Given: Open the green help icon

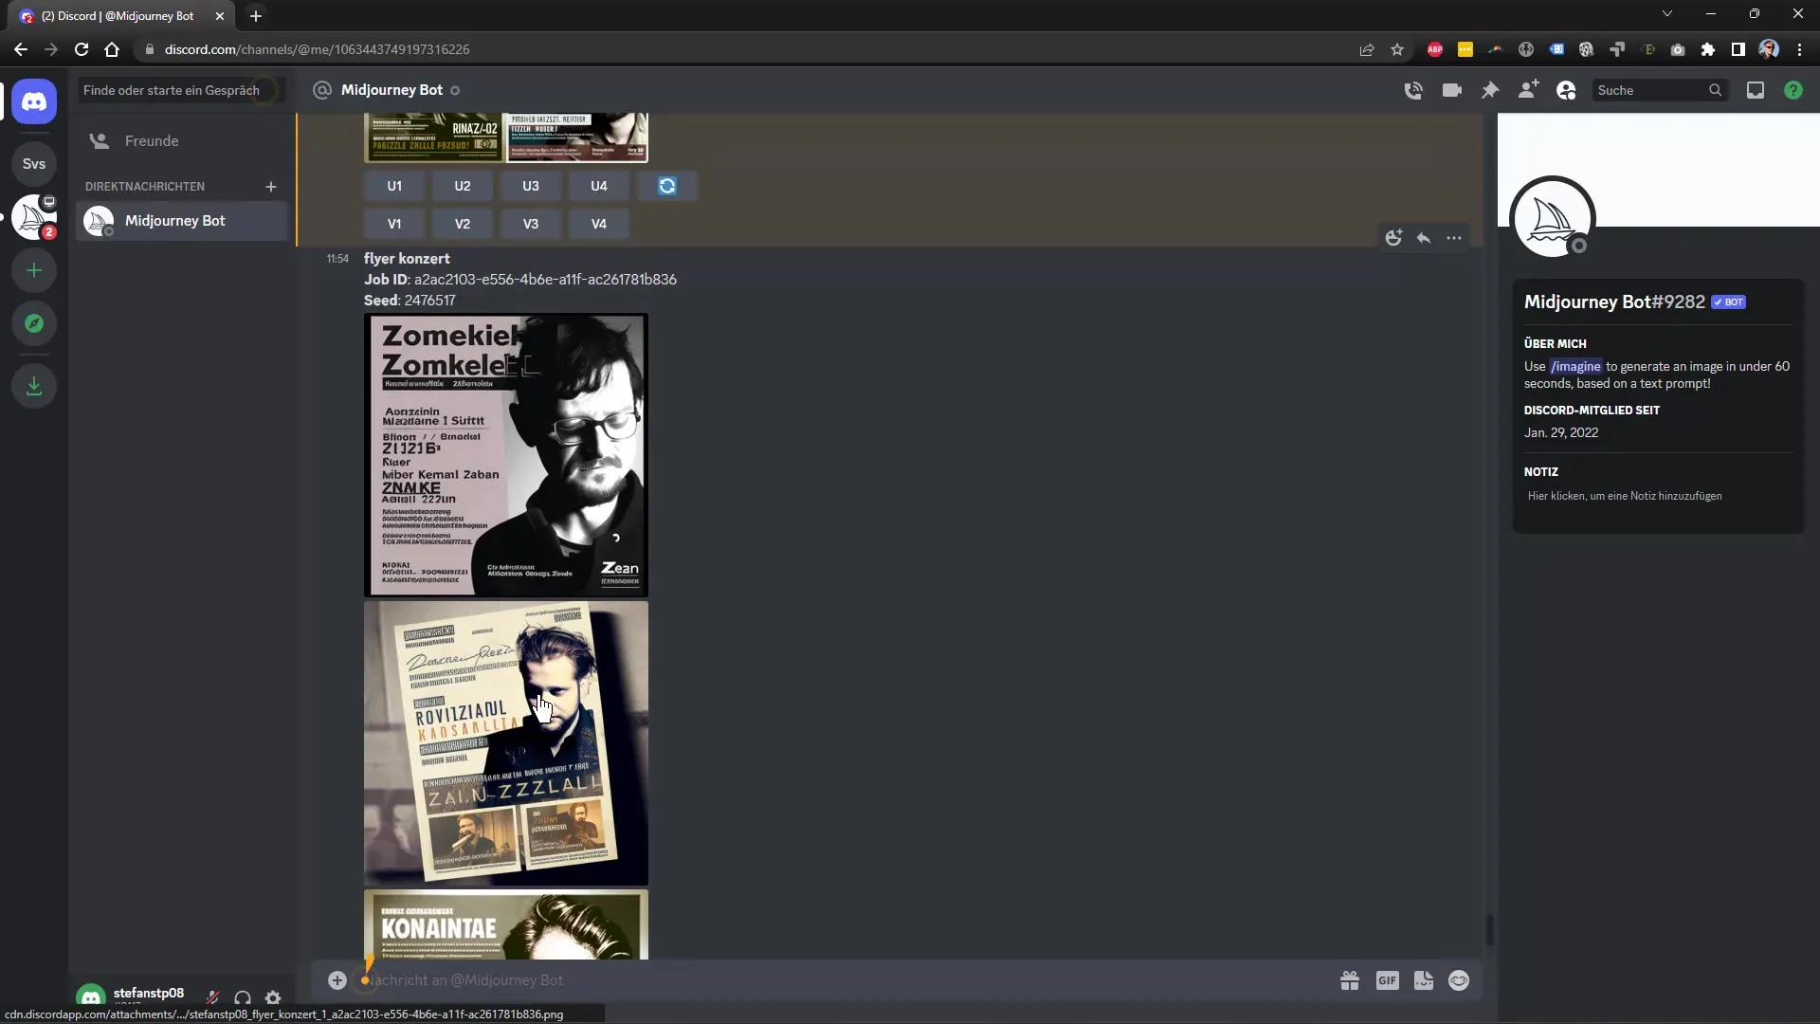Looking at the screenshot, I should point(1793,90).
